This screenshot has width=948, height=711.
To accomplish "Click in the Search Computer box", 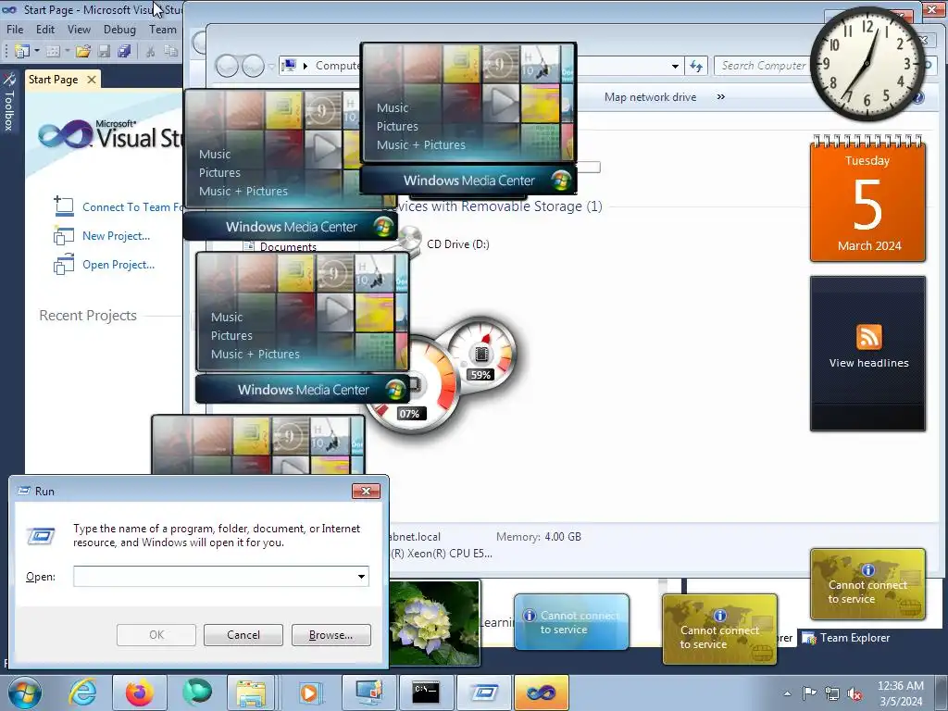I will click(x=763, y=66).
